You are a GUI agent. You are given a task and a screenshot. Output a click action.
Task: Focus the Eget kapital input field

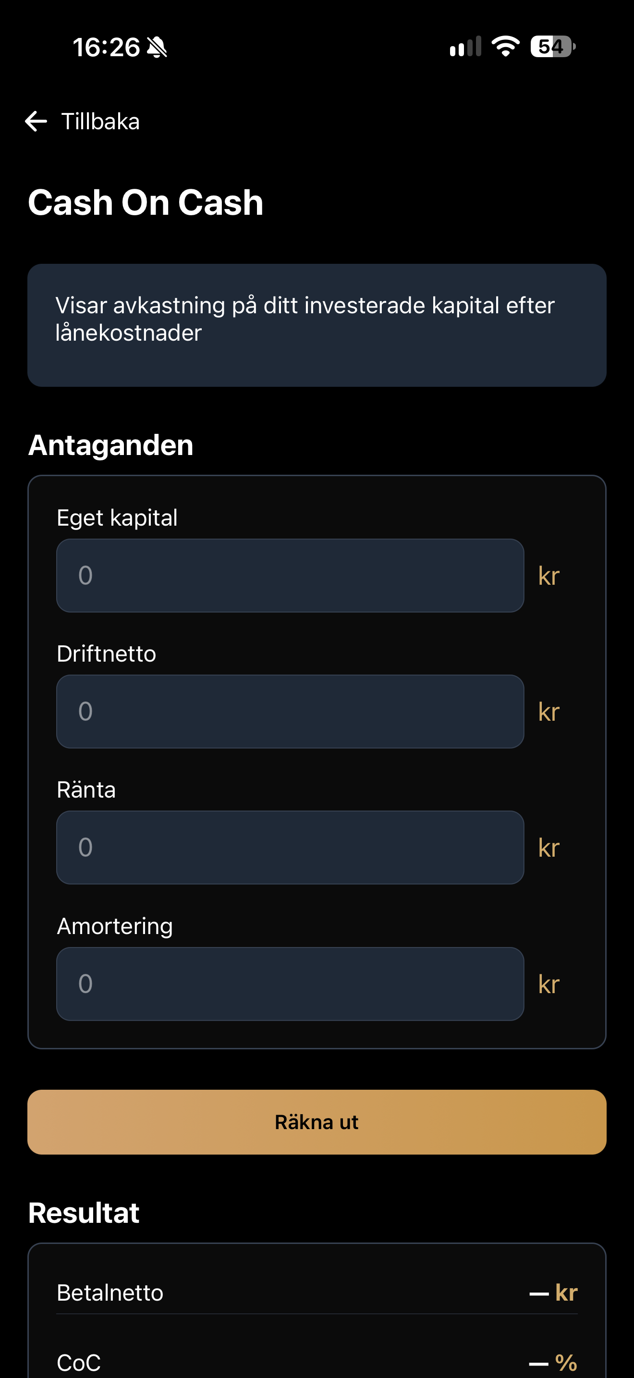(290, 576)
